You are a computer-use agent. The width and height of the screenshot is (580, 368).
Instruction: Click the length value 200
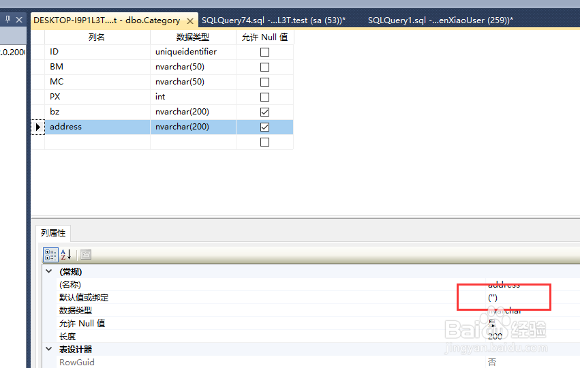[495, 336]
